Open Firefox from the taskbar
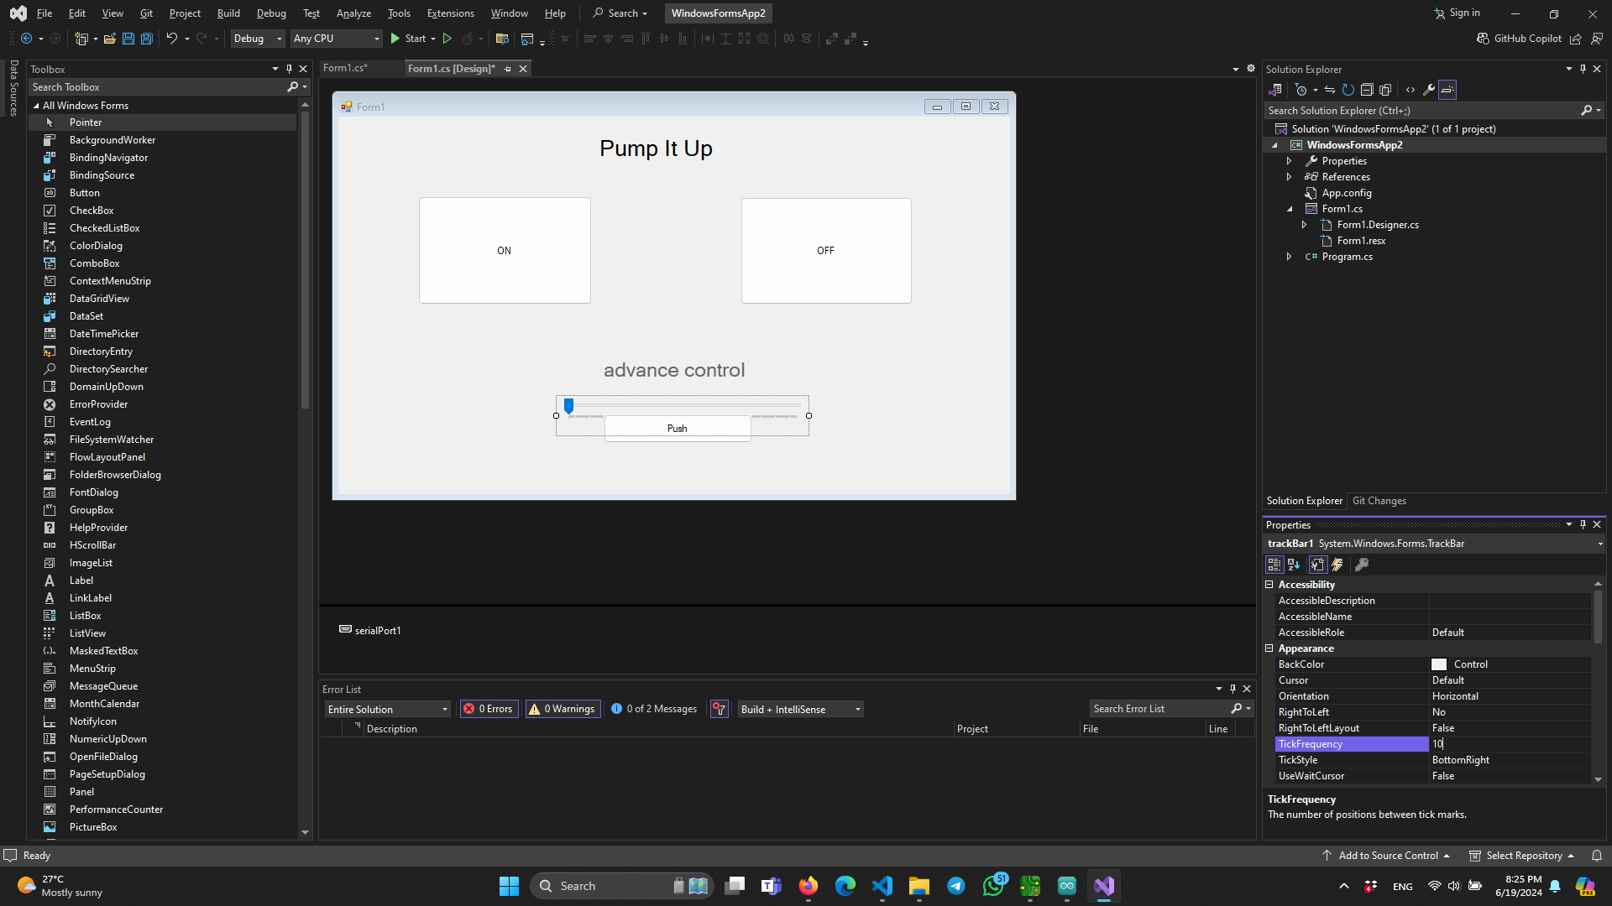 click(x=809, y=886)
